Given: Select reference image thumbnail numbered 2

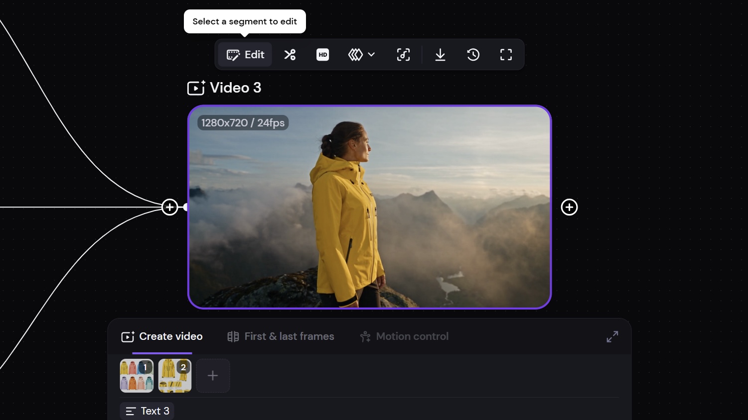Looking at the screenshot, I should [x=175, y=376].
